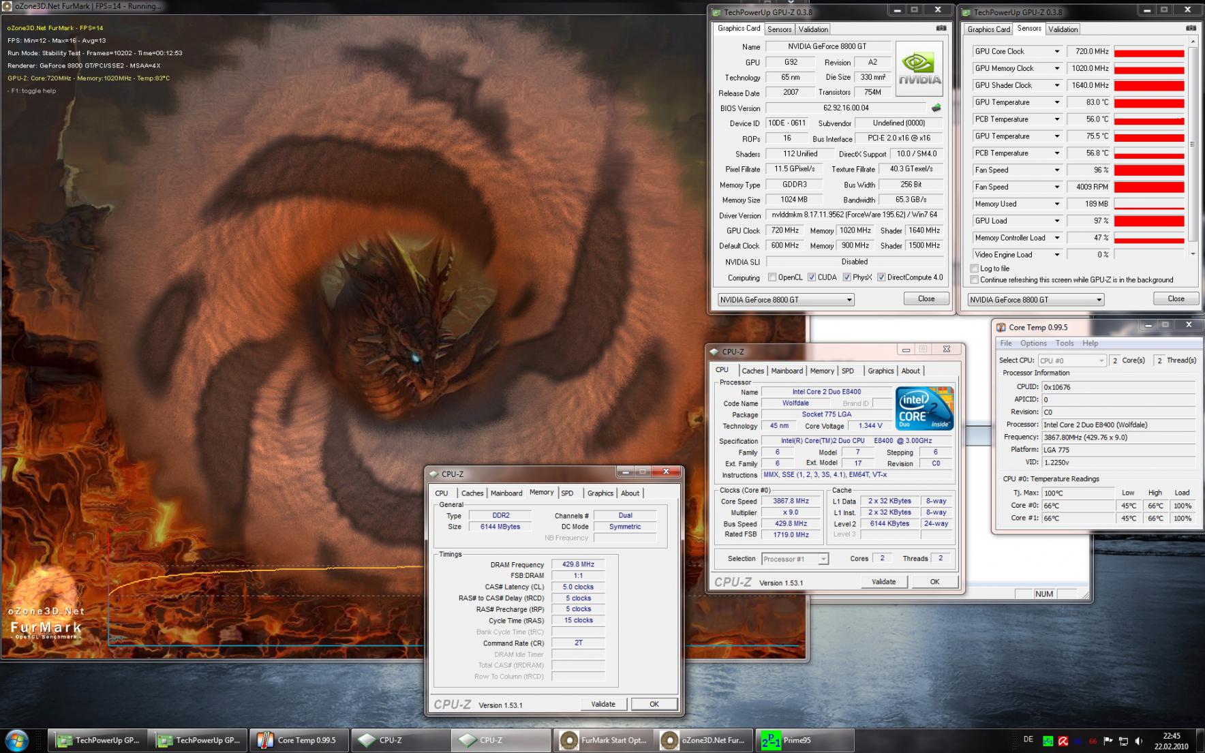Screen dimensions: 1205x753
Task: Click title icon of GPU-Z Graphics Card window
Action: [x=716, y=12]
